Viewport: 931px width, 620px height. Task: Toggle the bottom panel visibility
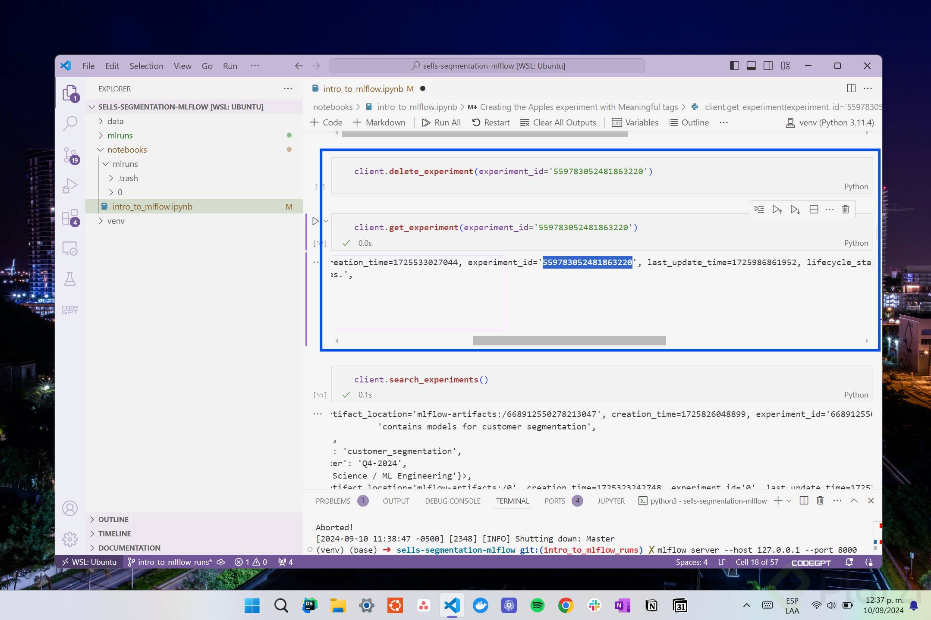(x=751, y=66)
